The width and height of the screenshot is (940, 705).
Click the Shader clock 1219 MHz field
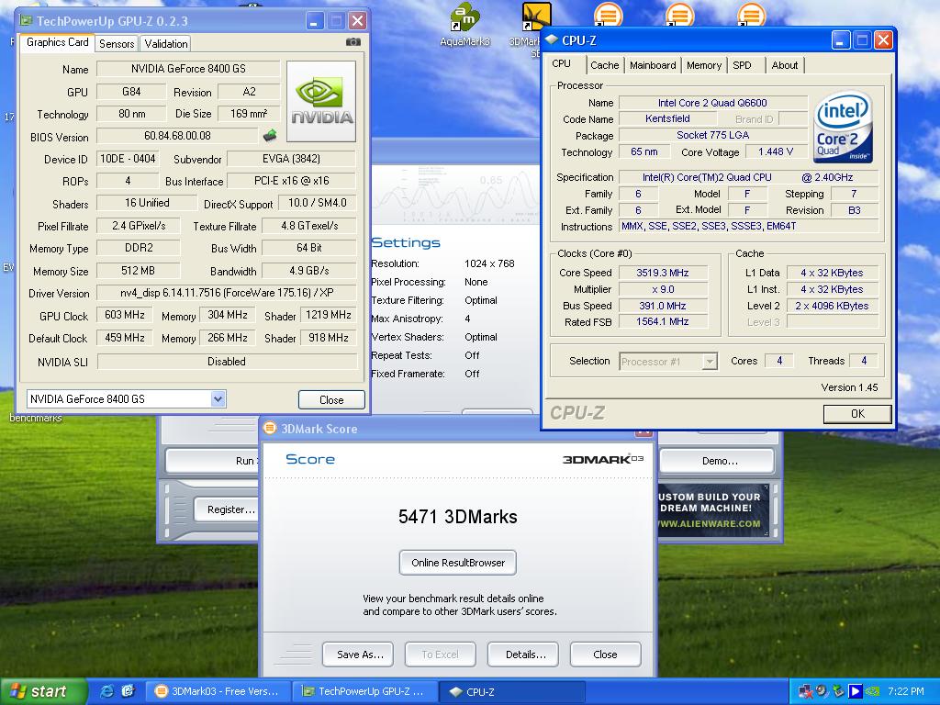click(329, 315)
